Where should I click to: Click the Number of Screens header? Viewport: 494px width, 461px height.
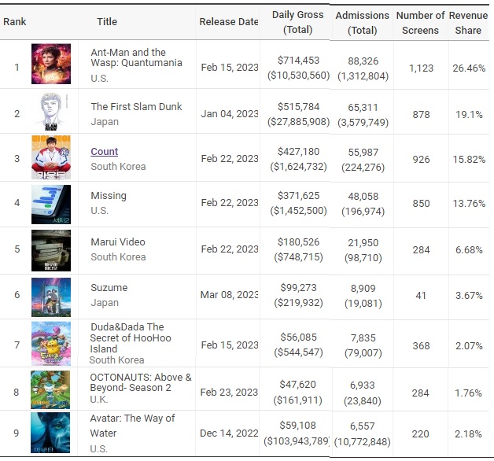tap(420, 23)
